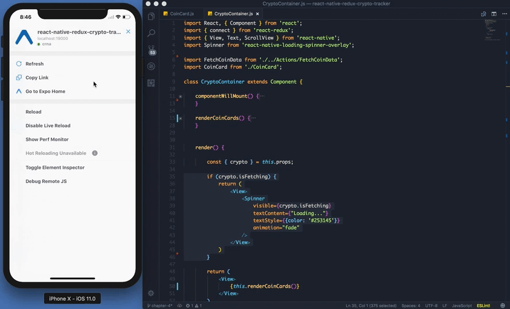
Task: Open Problems via the error count in the status bar
Action: coord(190,306)
